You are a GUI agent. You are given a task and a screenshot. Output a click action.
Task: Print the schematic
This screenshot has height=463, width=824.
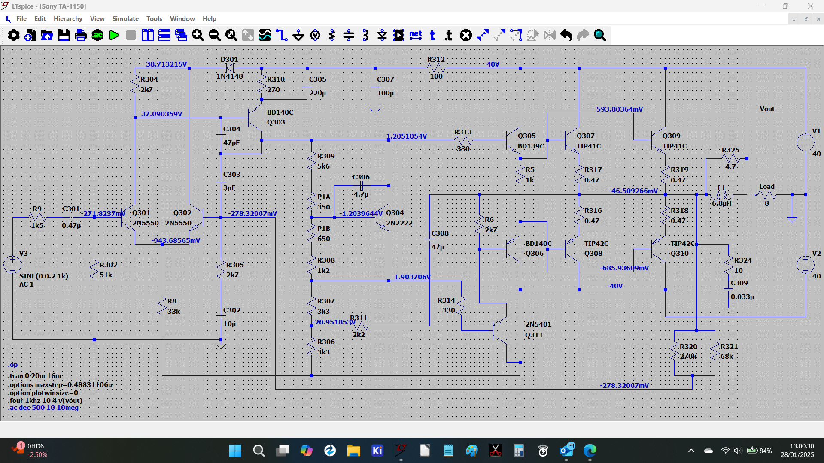pos(81,35)
